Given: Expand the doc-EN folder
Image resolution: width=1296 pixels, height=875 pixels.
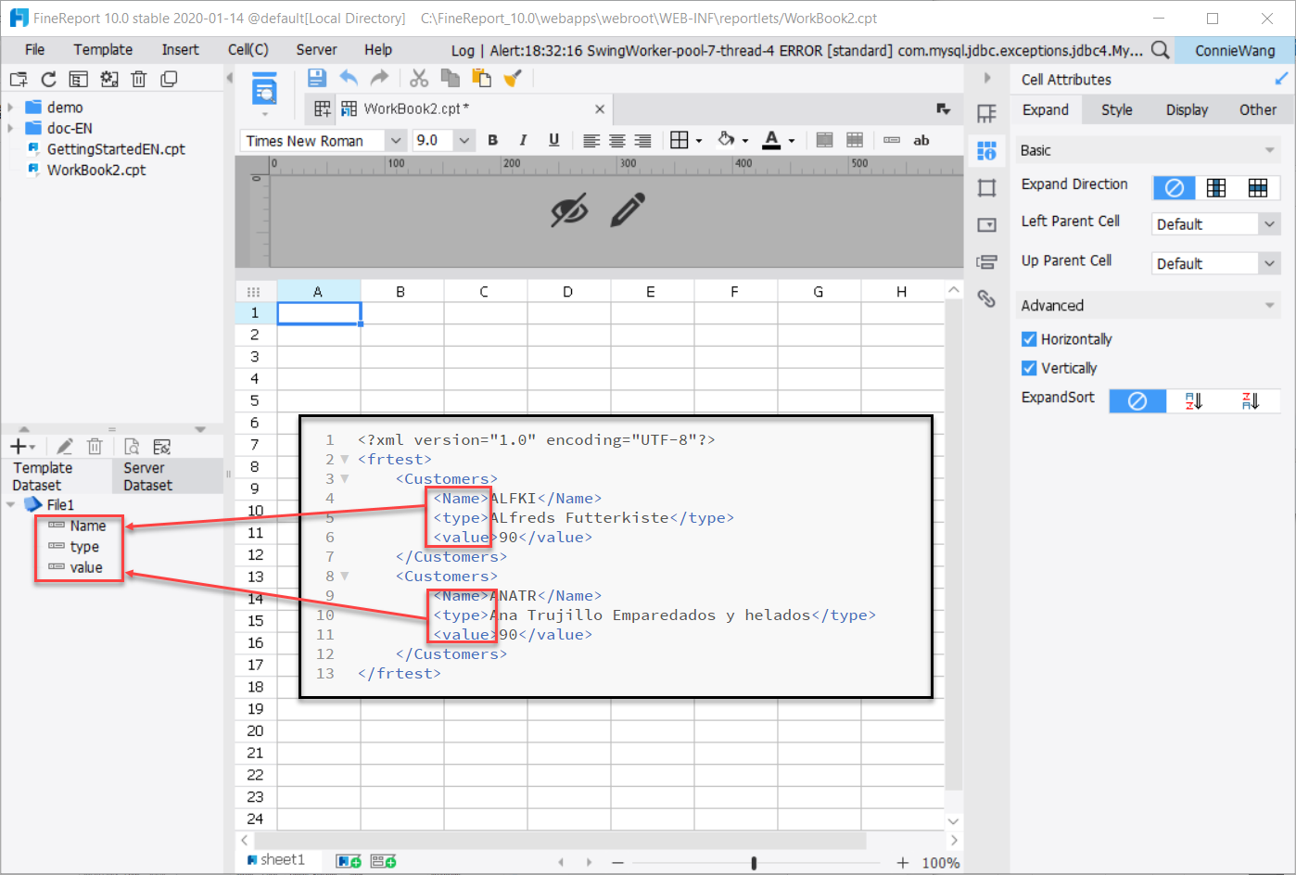Looking at the screenshot, I should 11,129.
